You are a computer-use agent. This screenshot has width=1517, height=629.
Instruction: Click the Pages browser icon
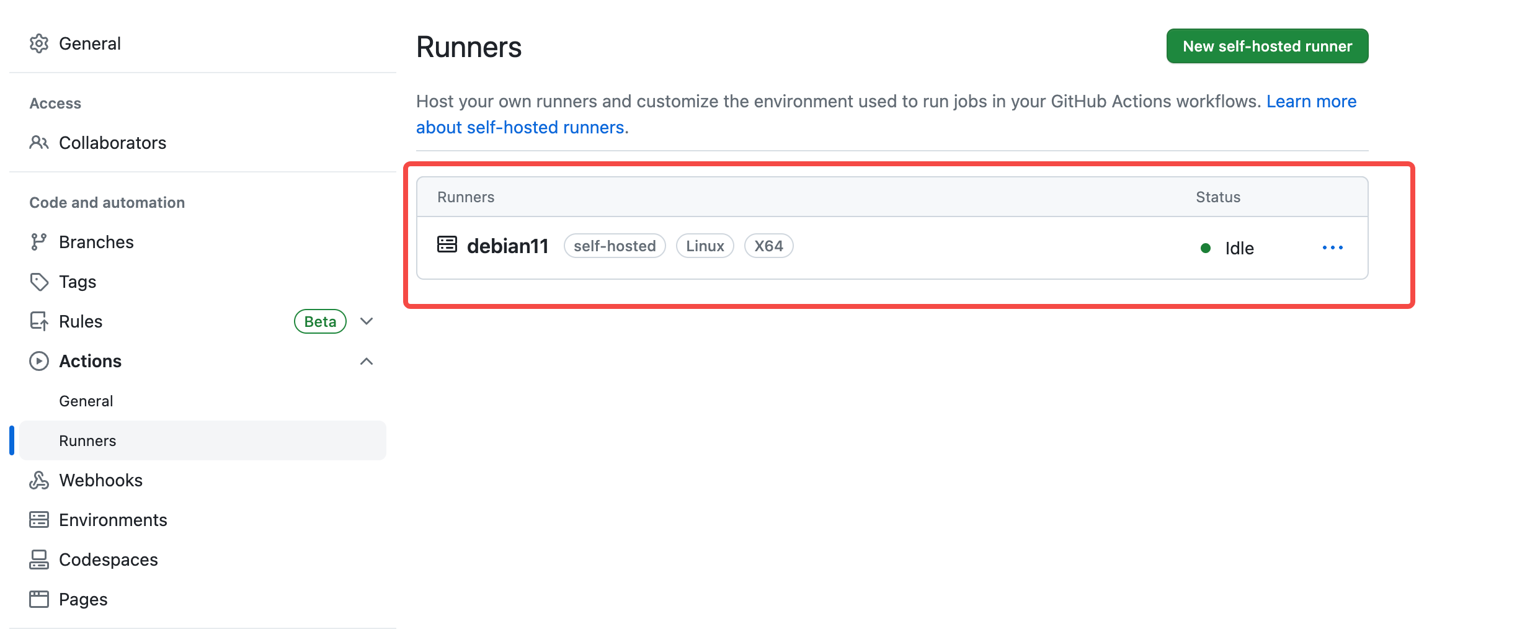pyautogui.click(x=39, y=599)
